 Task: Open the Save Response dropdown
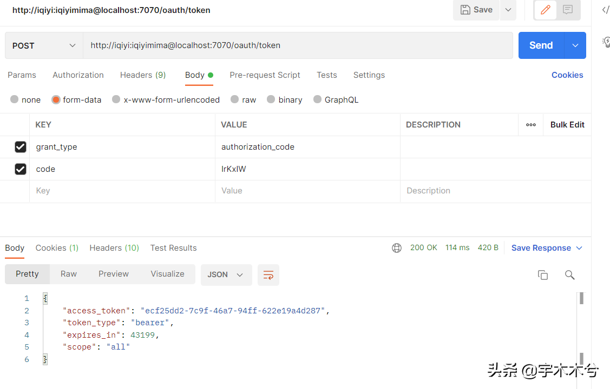pyautogui.click(x=546, y=247)
